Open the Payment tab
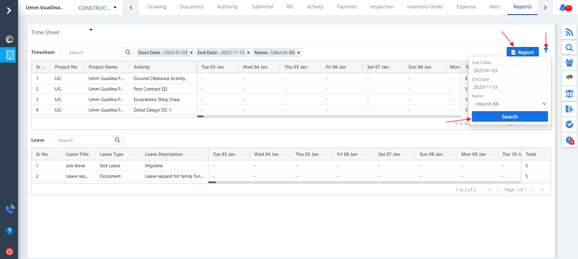Viewport: 578px width, 259px height. pyautogui.click(x=346, y=7)
